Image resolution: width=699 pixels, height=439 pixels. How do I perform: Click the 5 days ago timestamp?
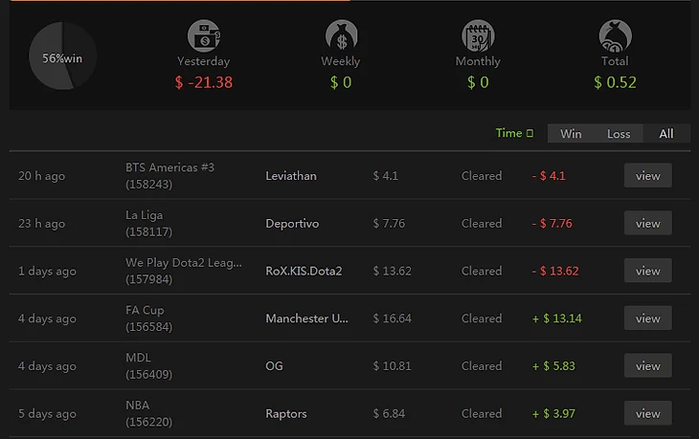[x=47, y=413]
